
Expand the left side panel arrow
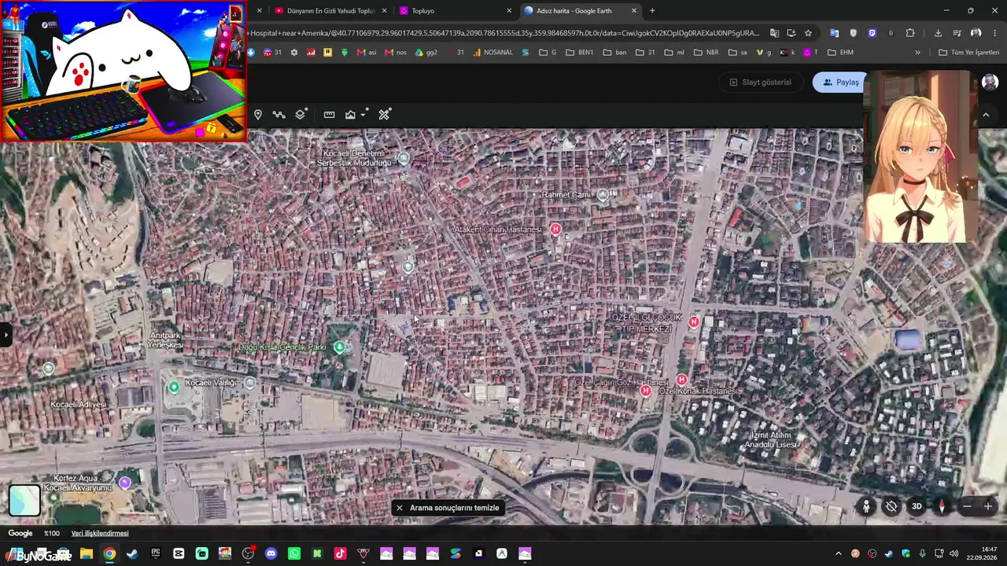(6, 334)
